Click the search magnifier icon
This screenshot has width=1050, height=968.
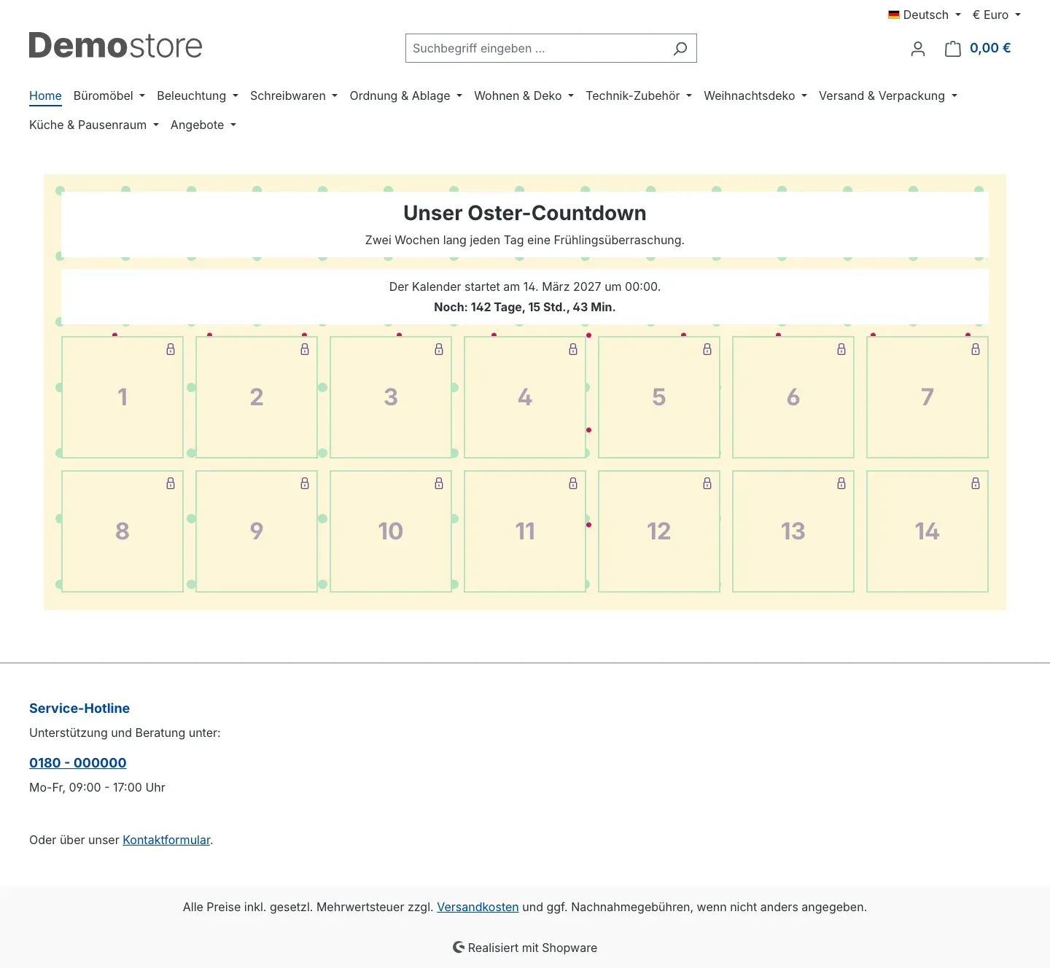click(680, 48)
